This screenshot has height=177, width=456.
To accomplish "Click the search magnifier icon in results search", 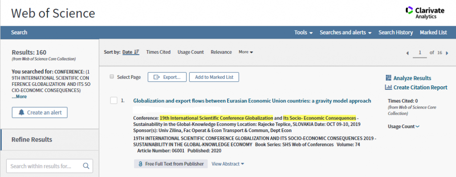I will 86,166.
